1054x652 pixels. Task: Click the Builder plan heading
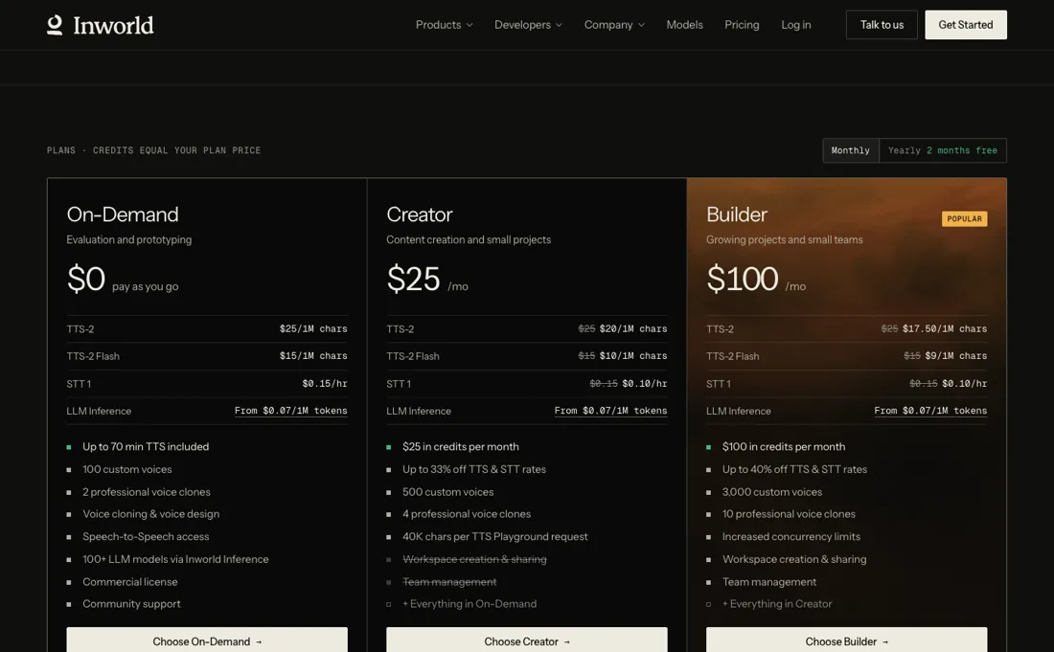[x=737, y=214]
